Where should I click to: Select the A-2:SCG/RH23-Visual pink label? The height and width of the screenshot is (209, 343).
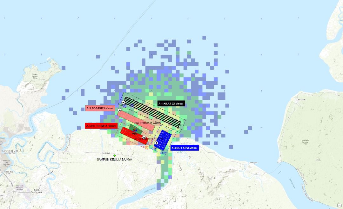coord(100,108)
